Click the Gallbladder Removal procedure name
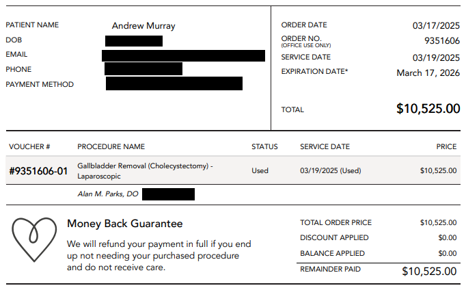 click(x=145, y=170)
